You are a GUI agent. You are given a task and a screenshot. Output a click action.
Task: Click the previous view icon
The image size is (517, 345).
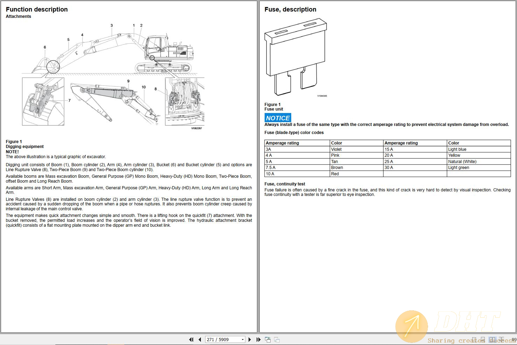tap(268, 339)
